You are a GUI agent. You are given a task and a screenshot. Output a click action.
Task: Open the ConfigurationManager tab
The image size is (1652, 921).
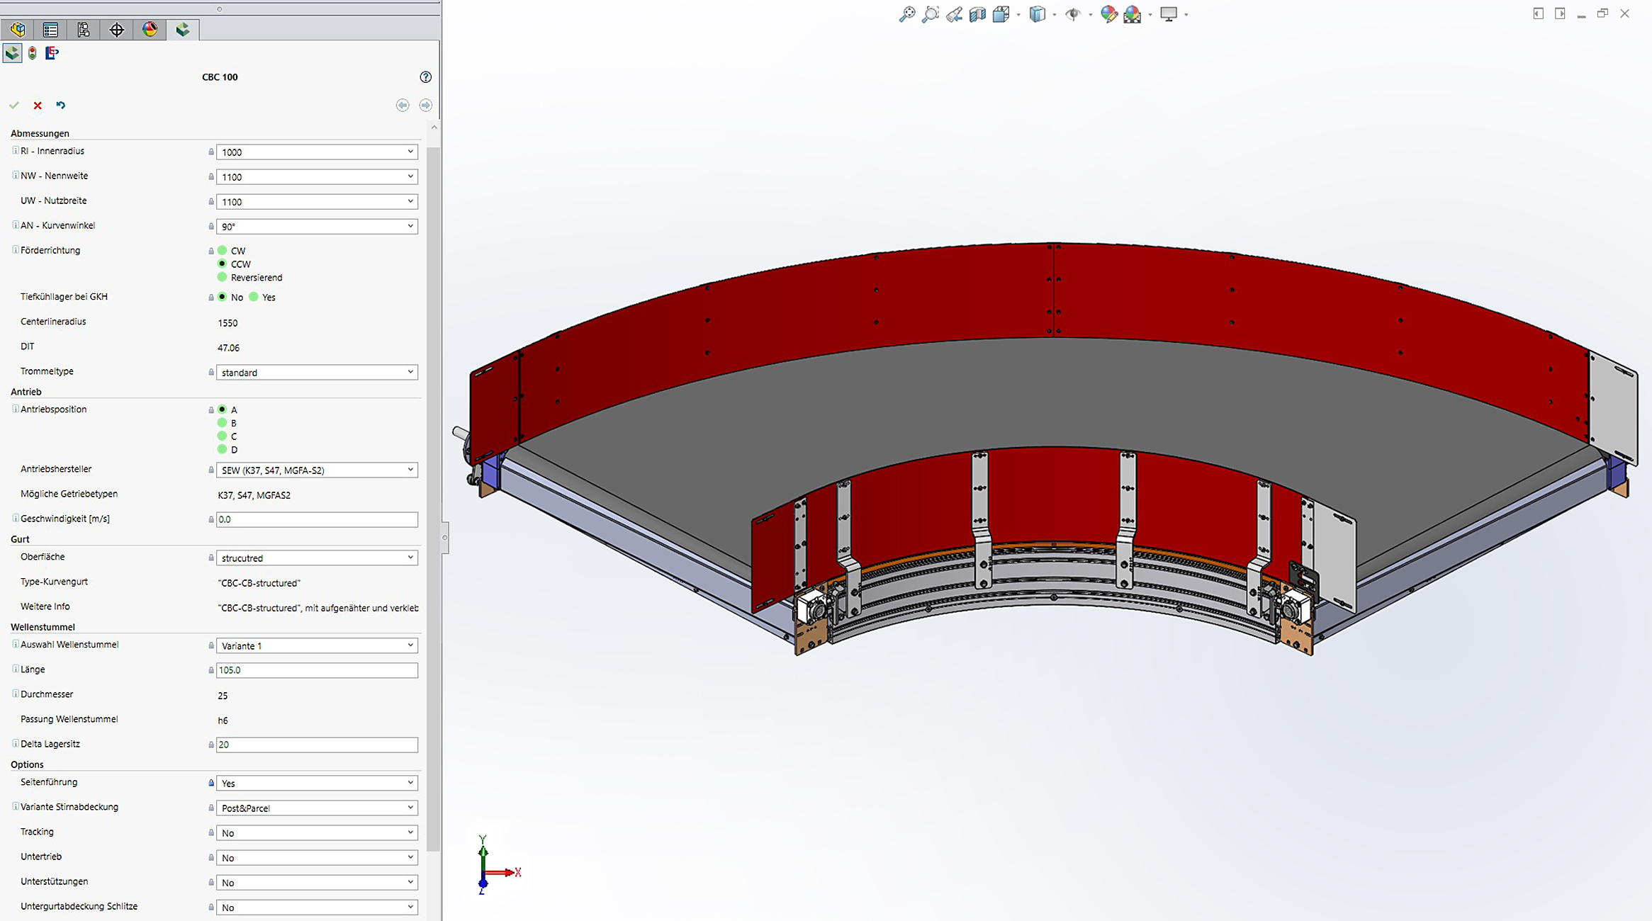tap(84, 30)
